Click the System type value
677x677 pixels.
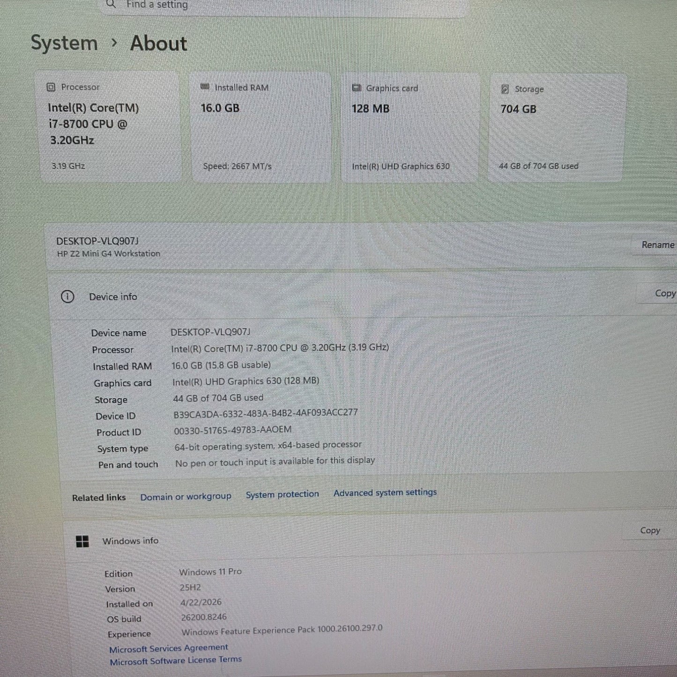268,446
